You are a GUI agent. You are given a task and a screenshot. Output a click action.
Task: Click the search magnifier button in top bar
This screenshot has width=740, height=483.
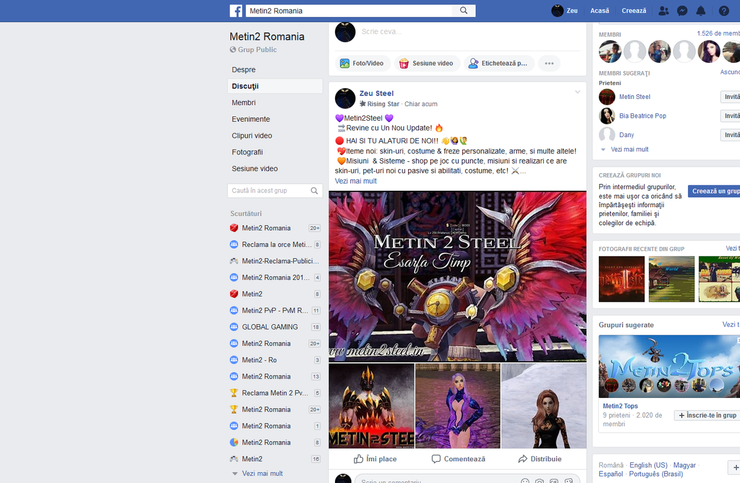(x=464, y=11)
